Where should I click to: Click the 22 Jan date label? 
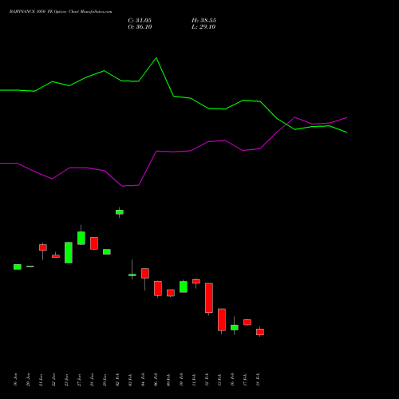pos(53,380)
